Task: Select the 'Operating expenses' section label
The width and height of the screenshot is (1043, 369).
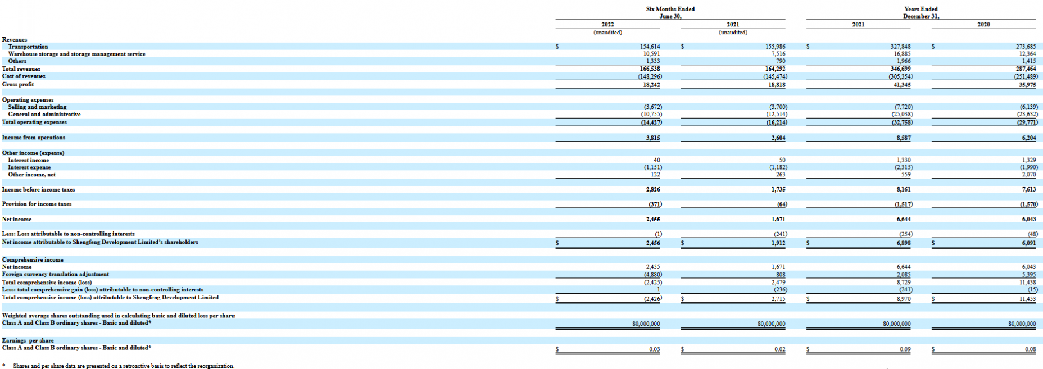Action: 28,99
